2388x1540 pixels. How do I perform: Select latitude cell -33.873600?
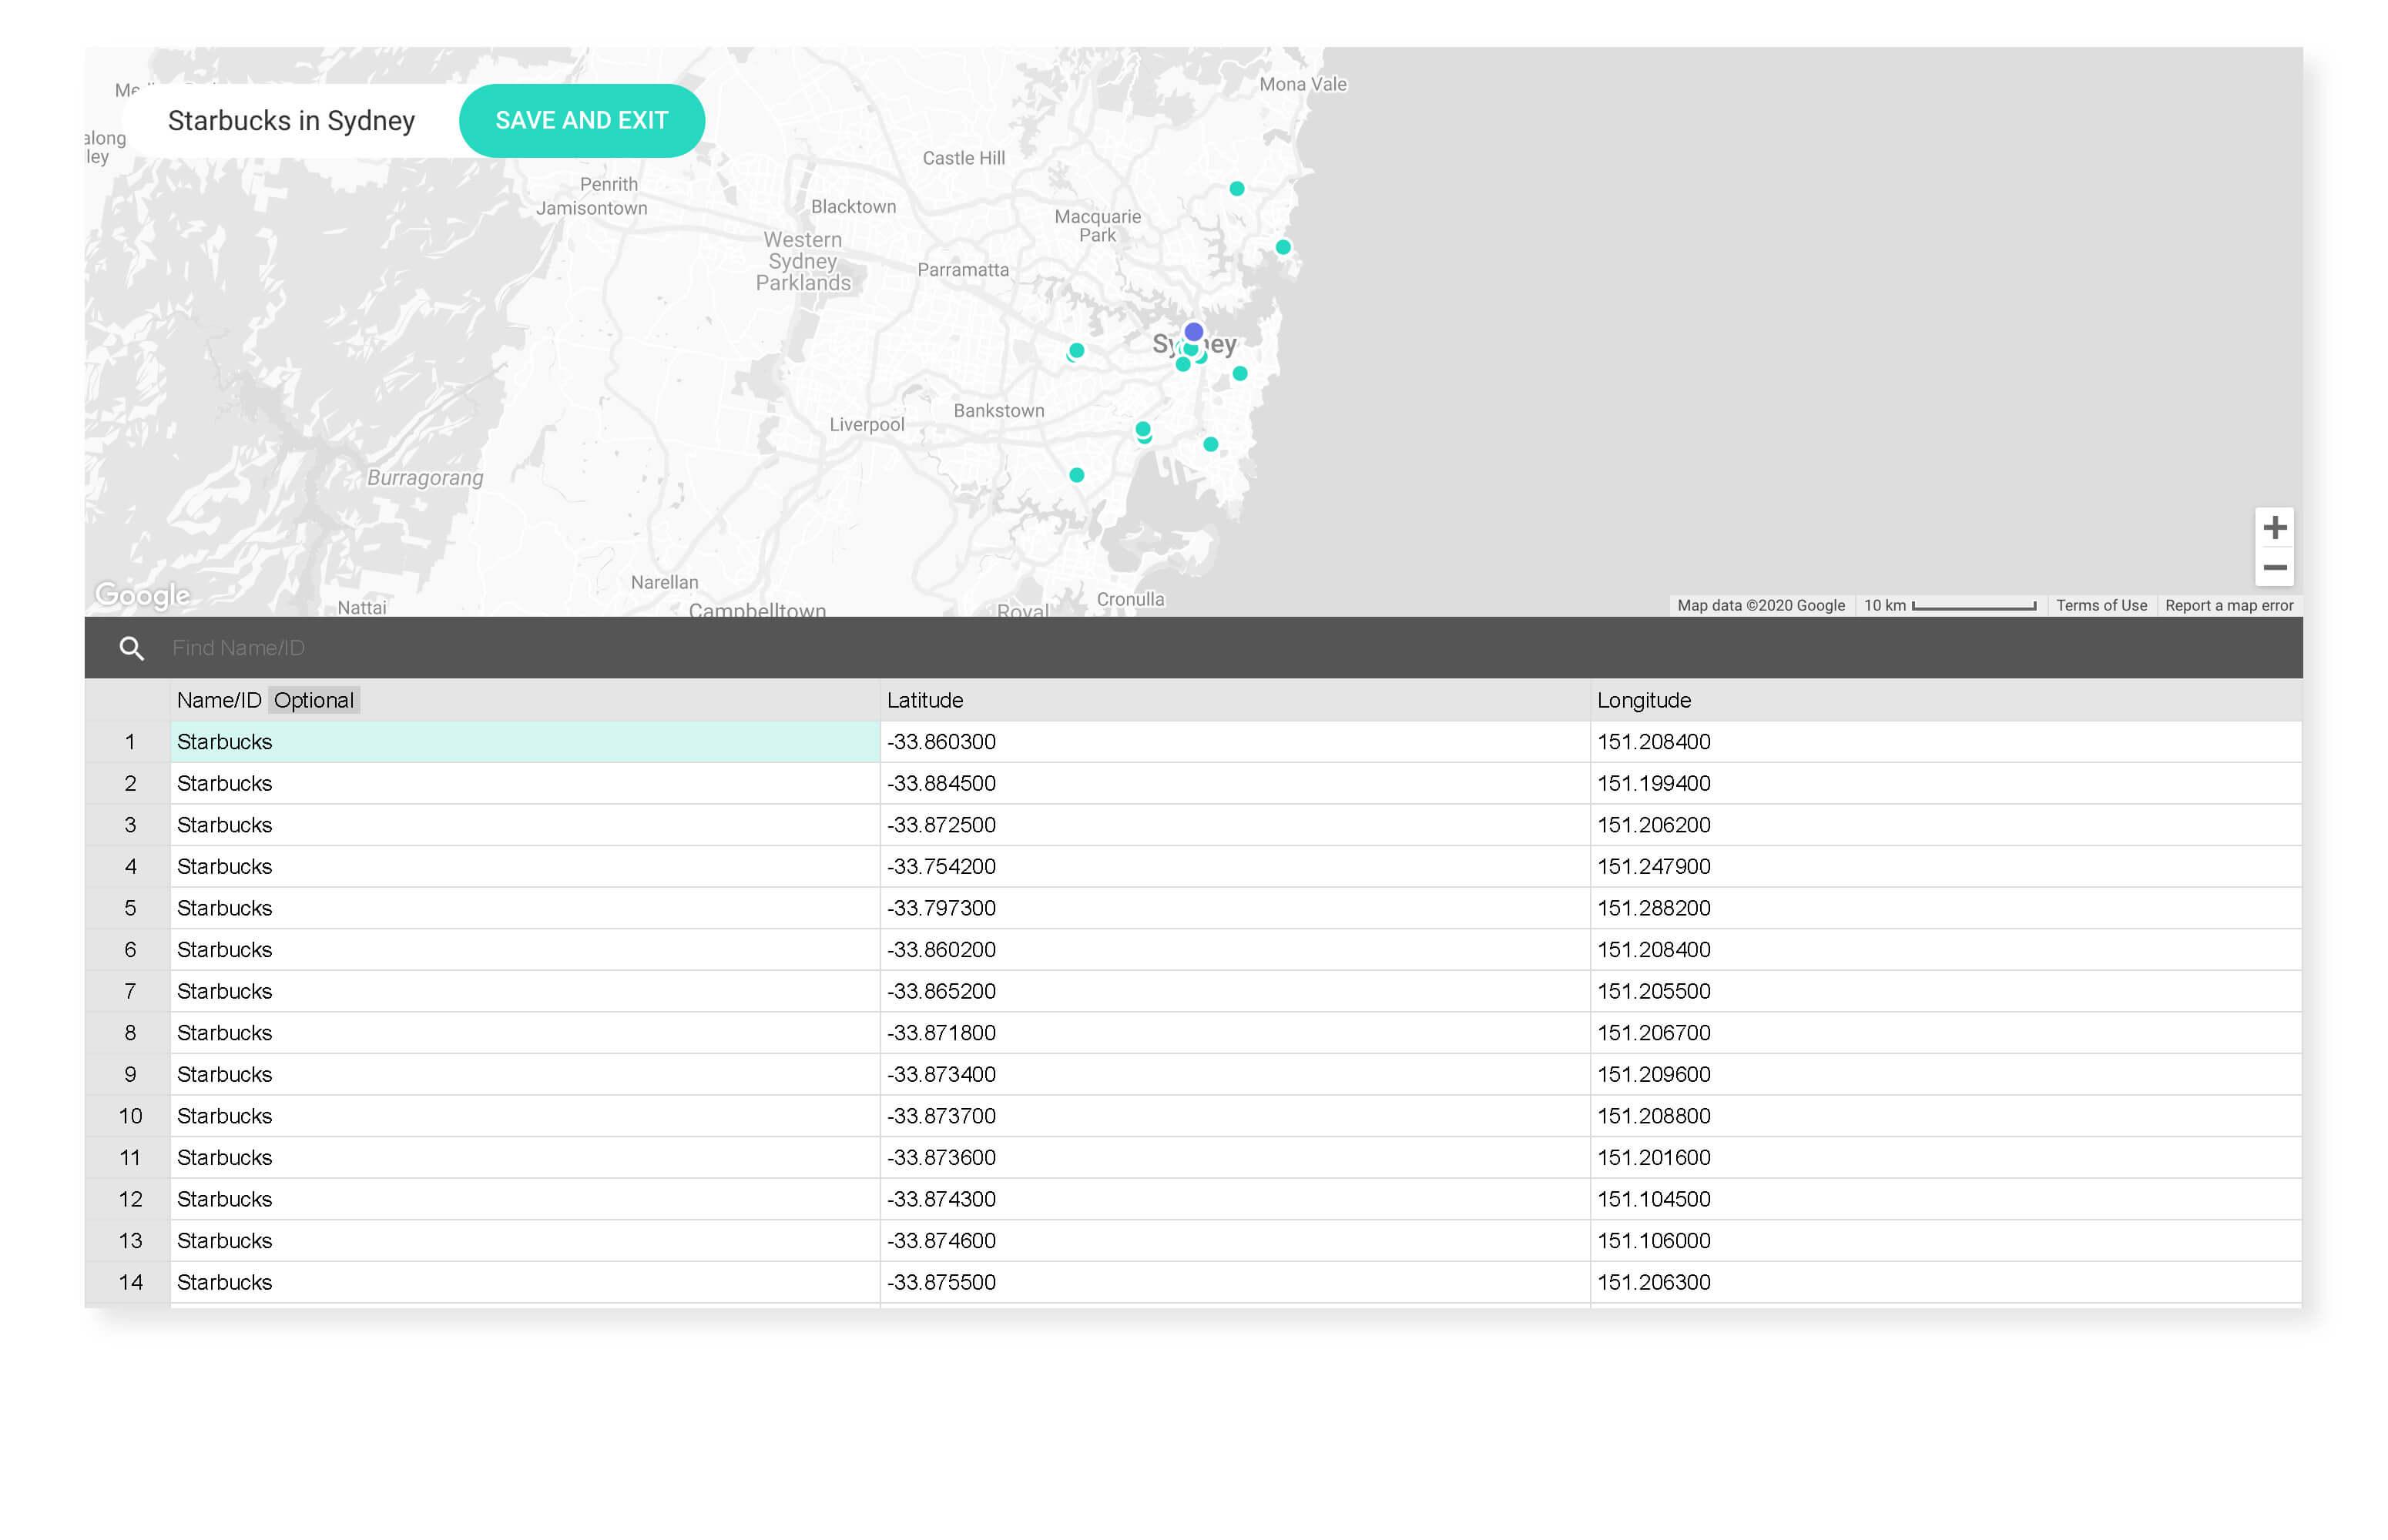[1236, 1157]
